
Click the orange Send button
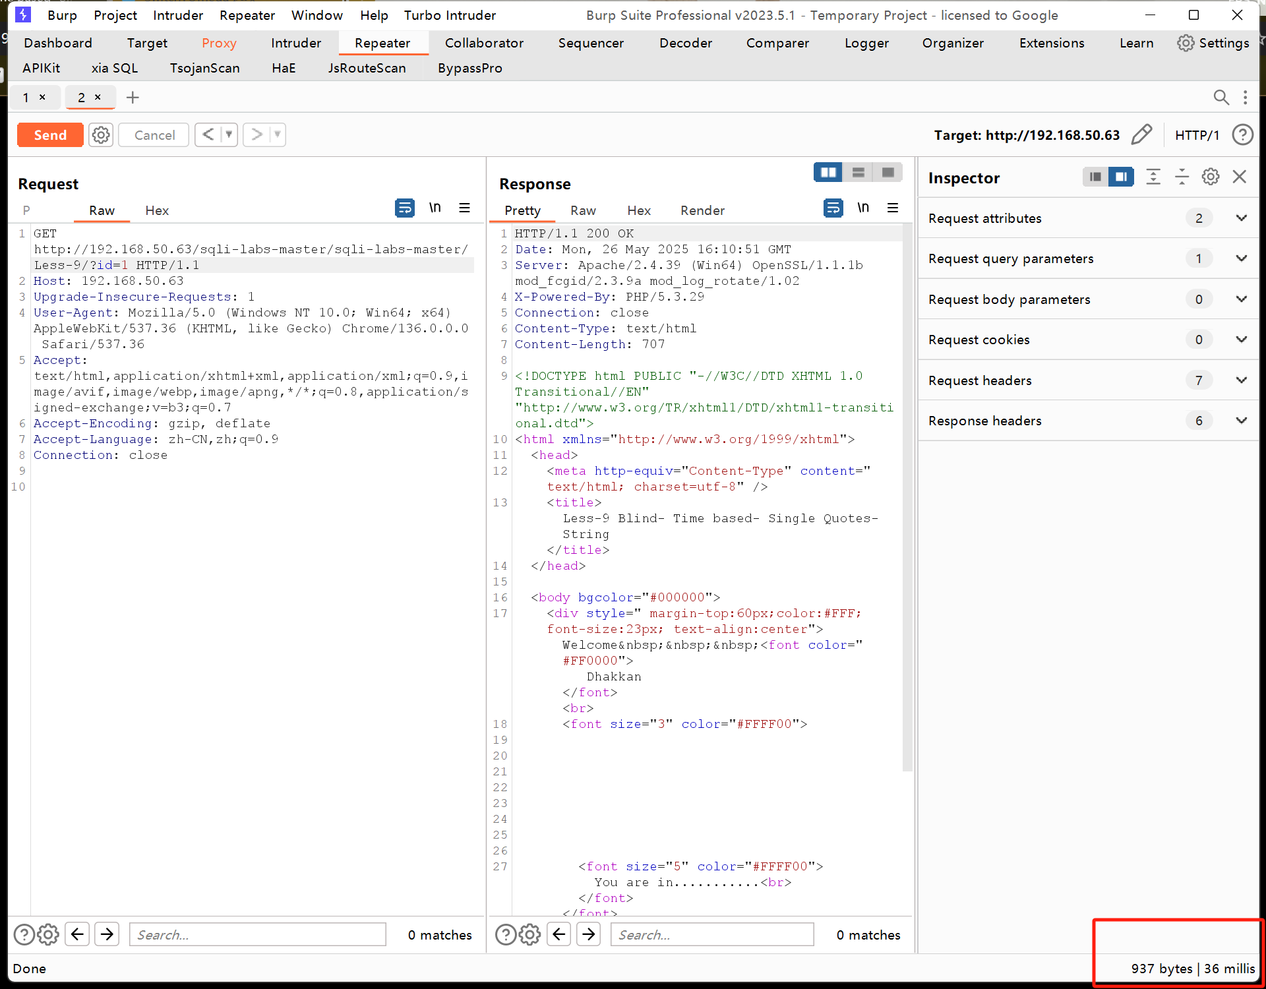coord(50,135)
